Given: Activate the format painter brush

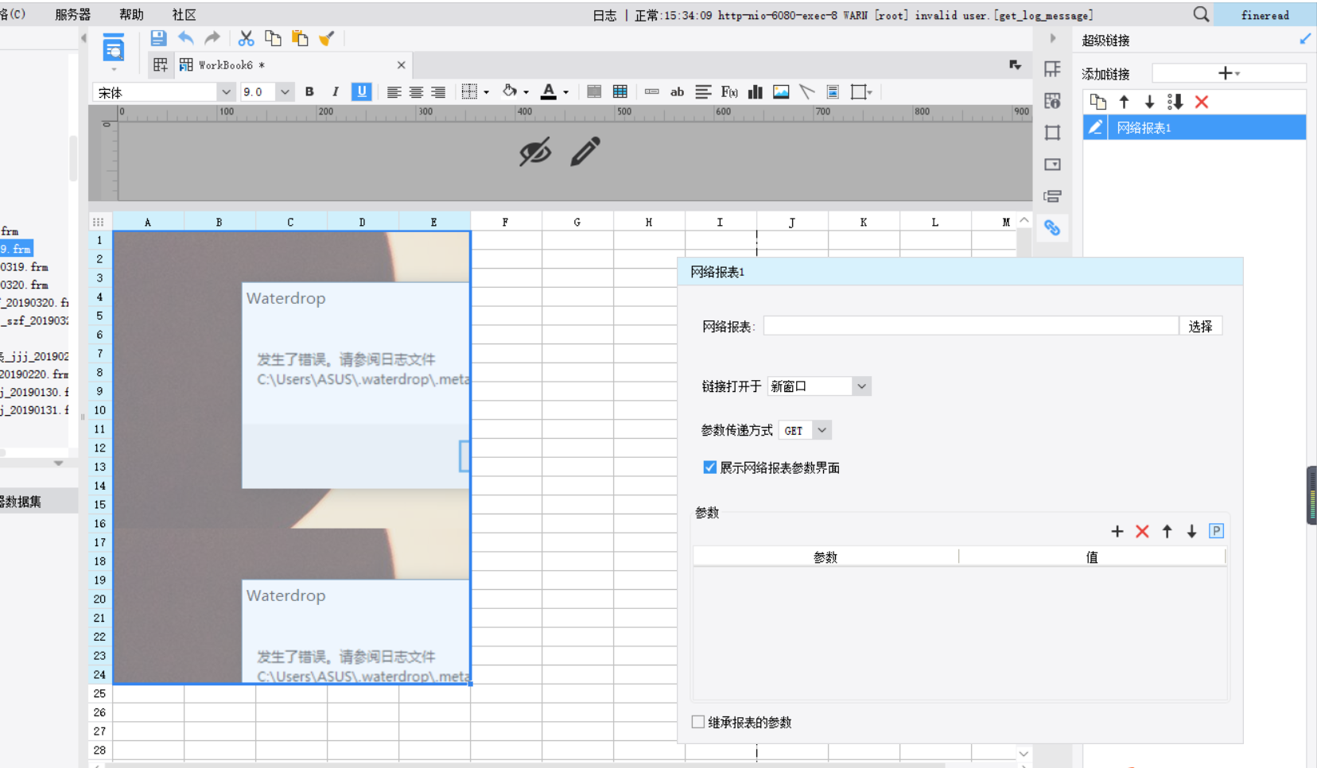Looking at the screenshot, I should tap(326, 38).
